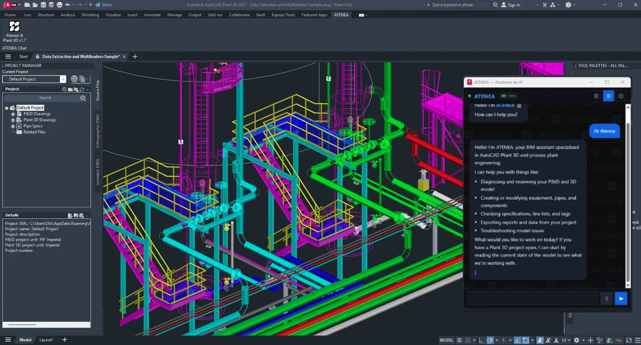
Task: Open the ATENEA chat blue menu icon
Action: [609, 96]
